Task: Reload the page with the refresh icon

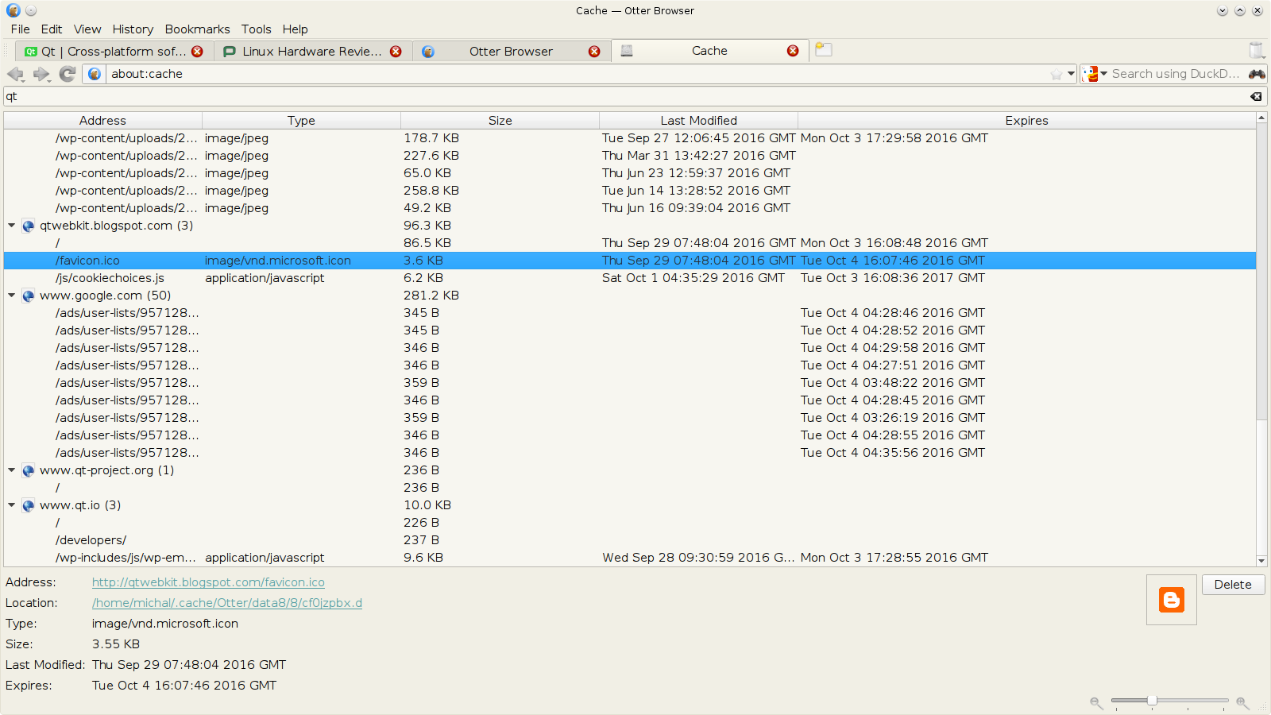Action: (67, 74)
